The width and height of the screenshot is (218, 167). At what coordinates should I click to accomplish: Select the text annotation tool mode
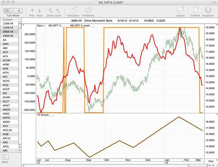coord(19,10)
